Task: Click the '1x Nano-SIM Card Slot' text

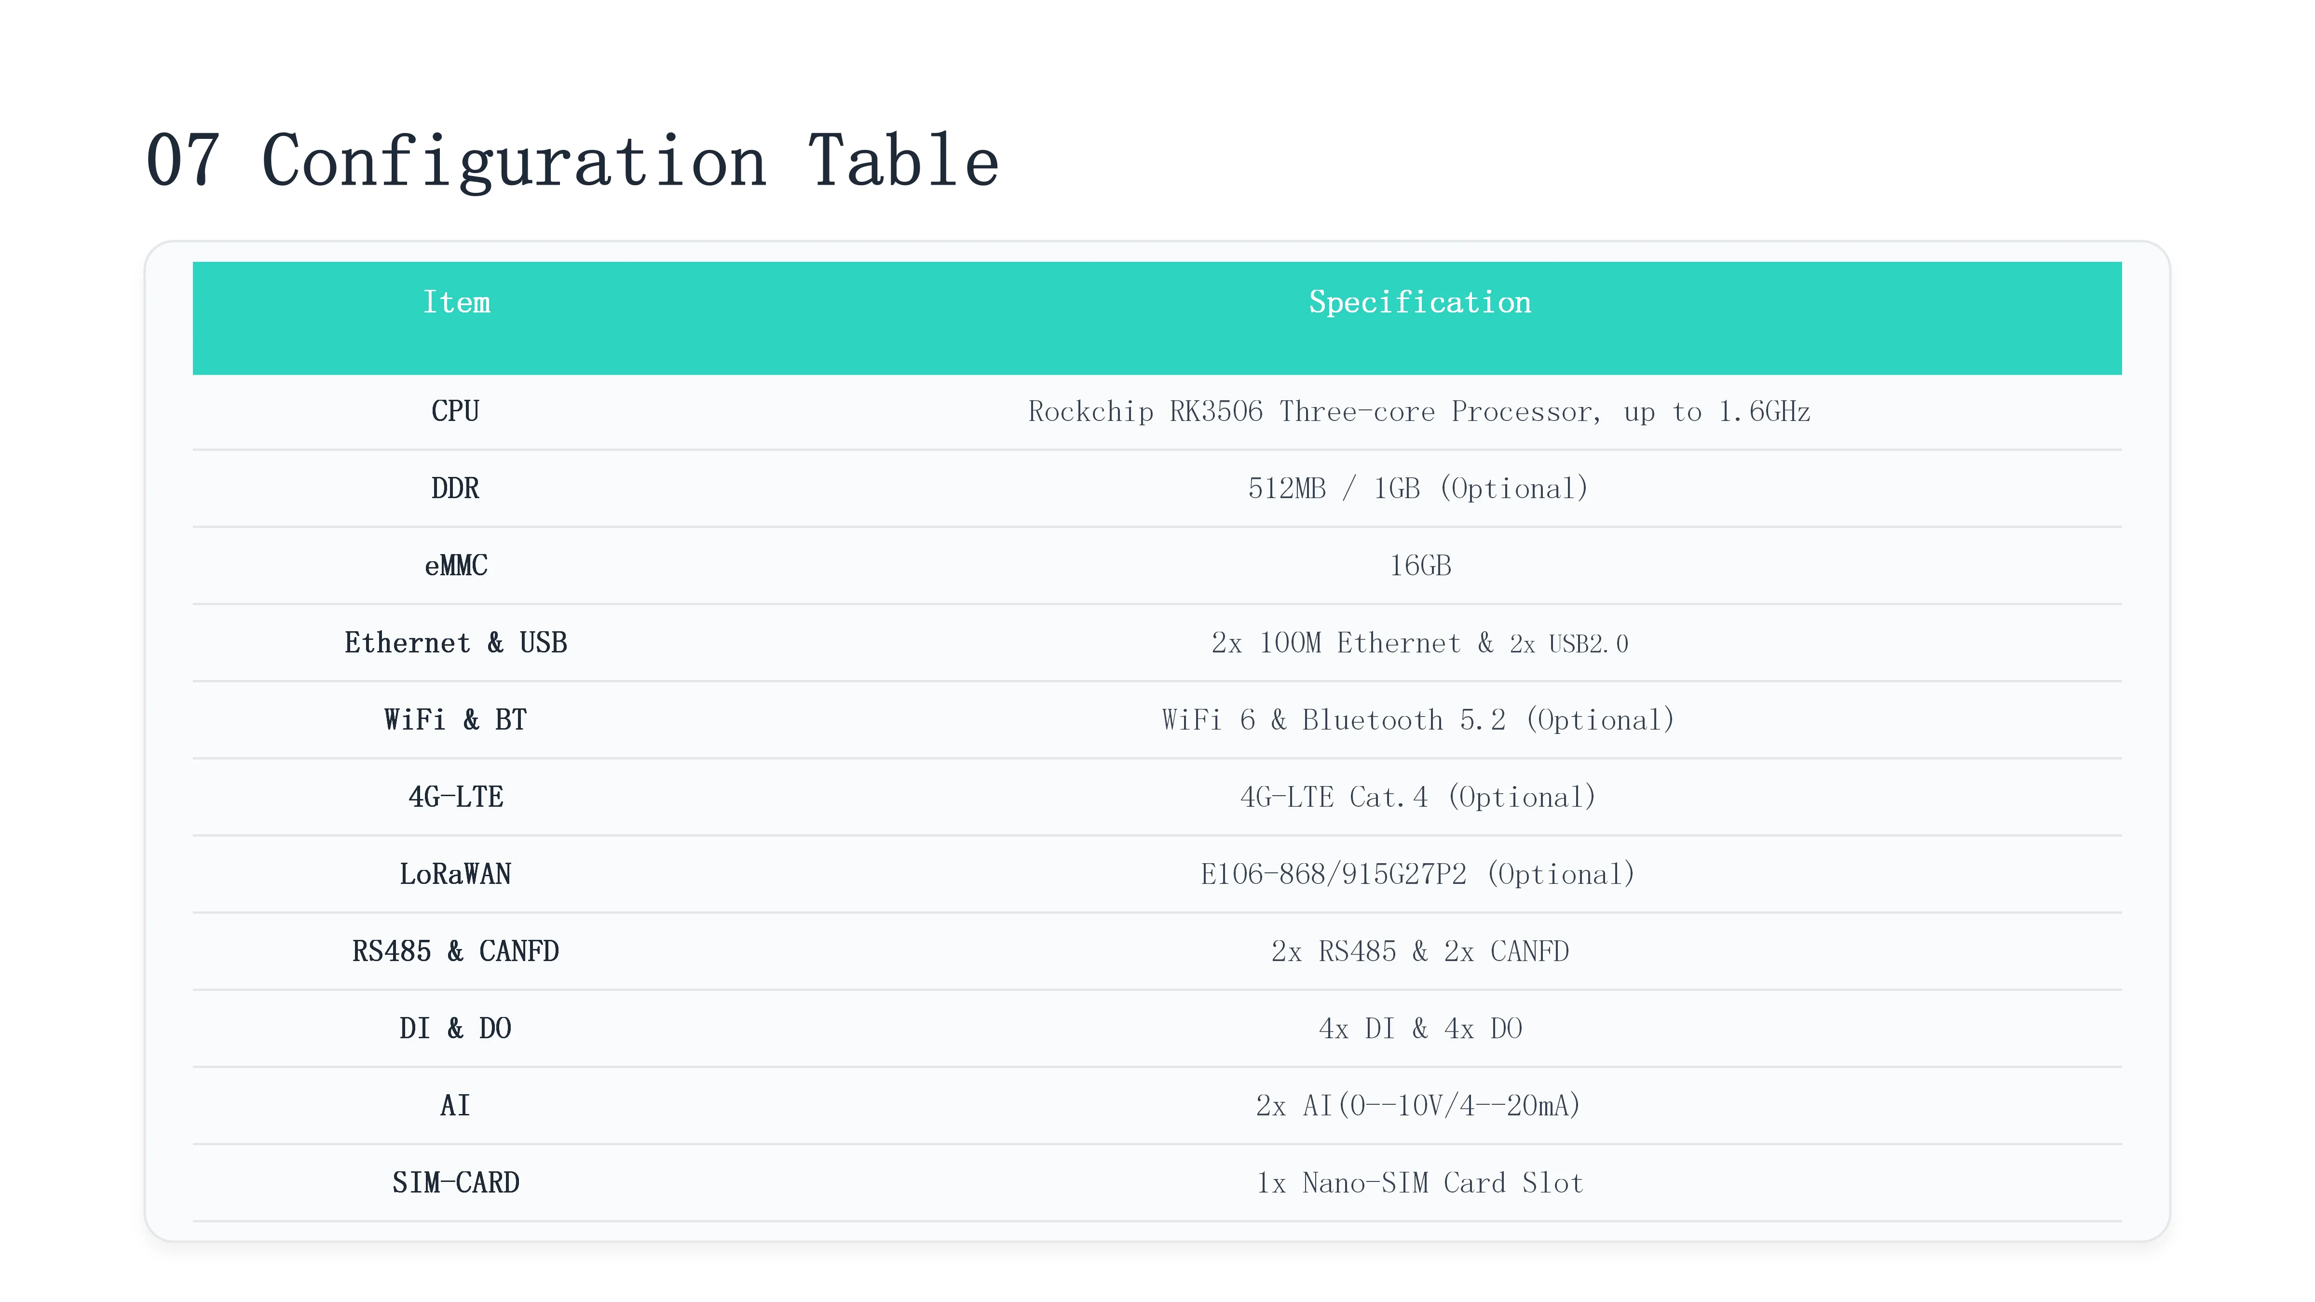Action: click(1420, 1183)
